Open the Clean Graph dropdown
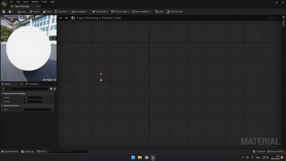The height and width of the screenshot is (161, 286). click(100, 12)
